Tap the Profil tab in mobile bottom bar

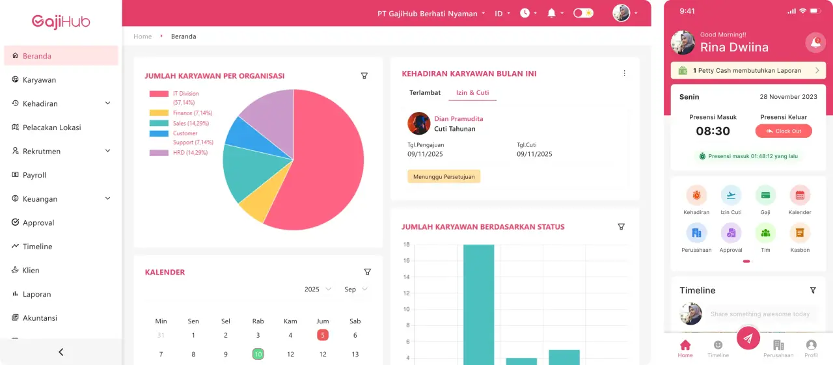811,349
